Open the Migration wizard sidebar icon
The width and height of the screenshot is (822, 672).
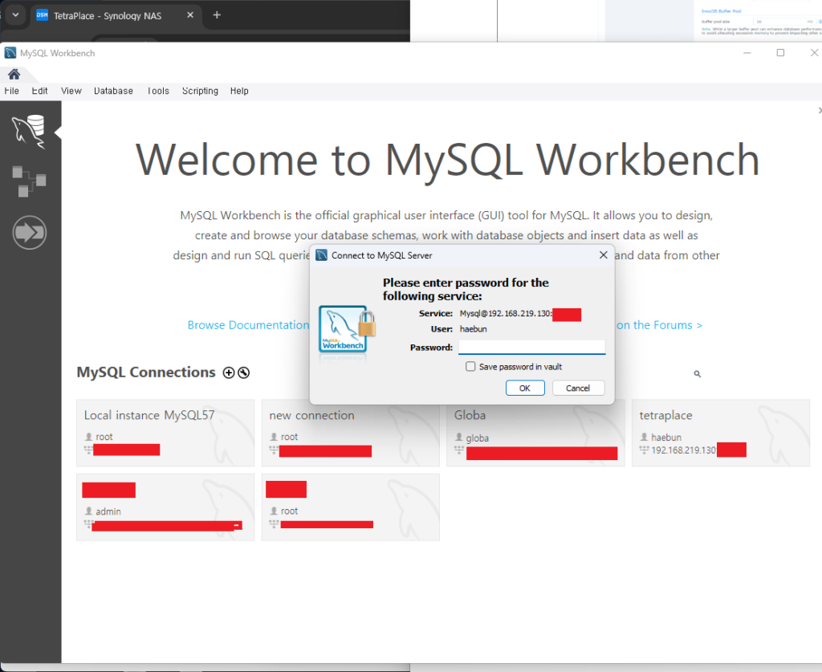(x=30, y=232)
